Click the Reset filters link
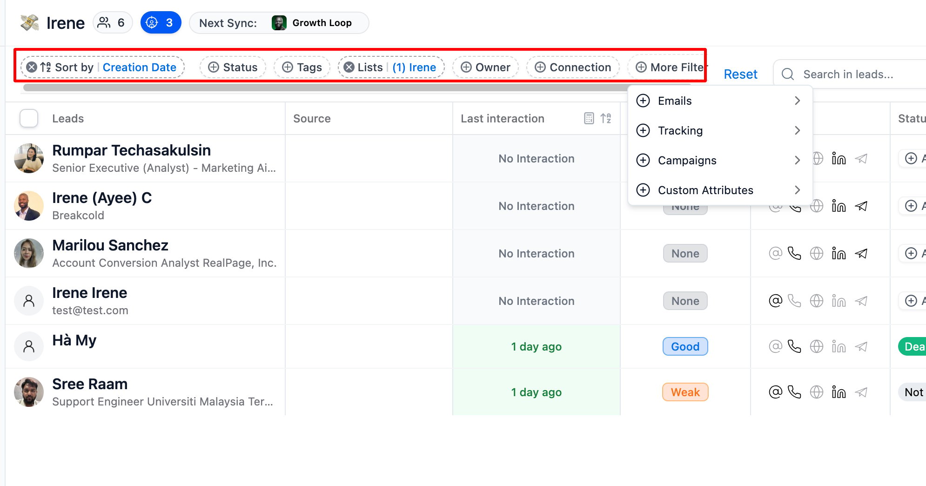Viewport: 926px width, 486px height. (x=740, y=74)
